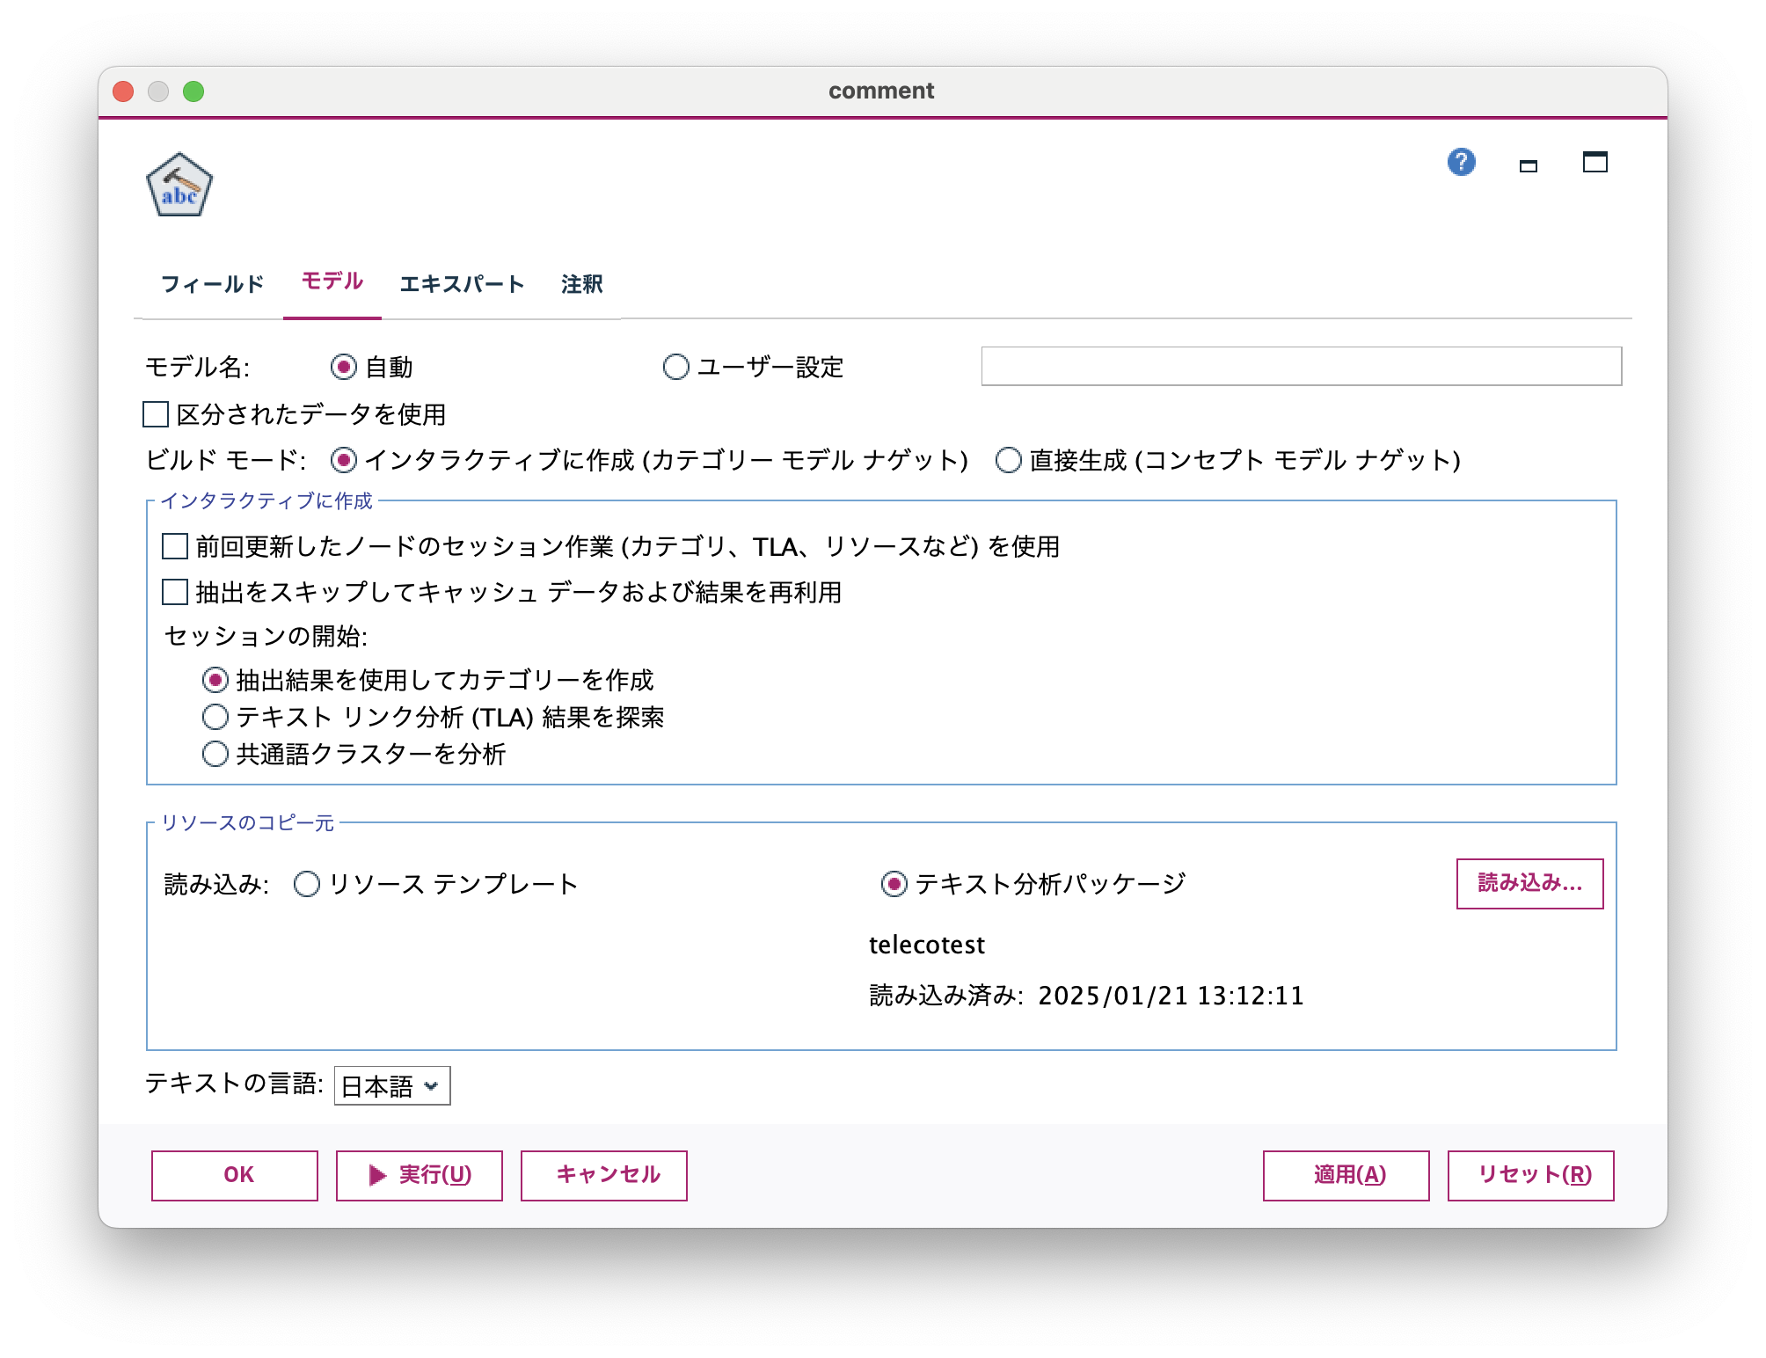Check 前回更新したノードのセッション作業を使用
Screen dimensions: 1766x1358
coord(173,547)
